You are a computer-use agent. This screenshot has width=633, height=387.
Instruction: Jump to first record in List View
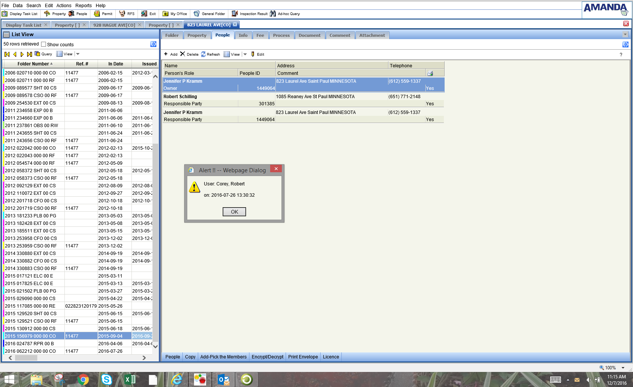pyautogui.click(x=7, y=54)
